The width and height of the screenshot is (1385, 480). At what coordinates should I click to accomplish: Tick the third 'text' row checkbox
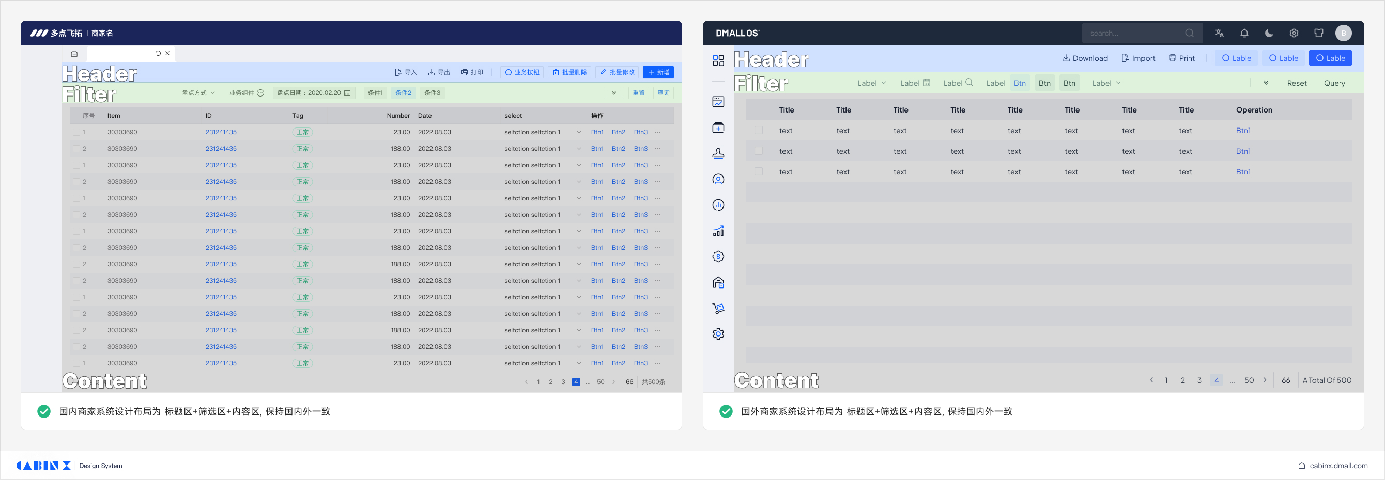point(758,172)
